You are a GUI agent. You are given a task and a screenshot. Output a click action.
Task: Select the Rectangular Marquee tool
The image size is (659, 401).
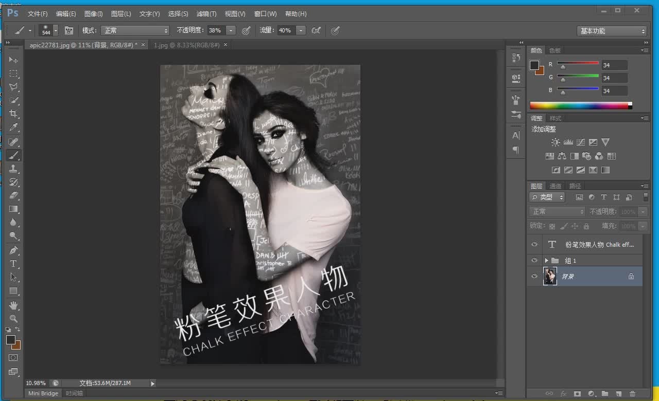click(x=13, y=74)
